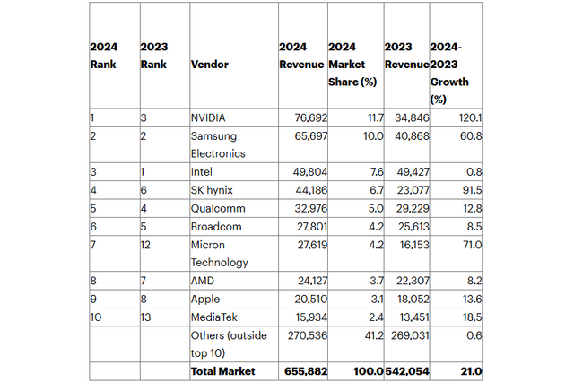Click the NVIDIA vendor cell
The width and height of the screenshot is (574, 382).
tap(210, 117)
